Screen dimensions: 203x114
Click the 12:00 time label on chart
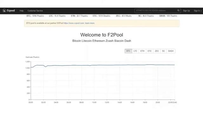point(107,102)
